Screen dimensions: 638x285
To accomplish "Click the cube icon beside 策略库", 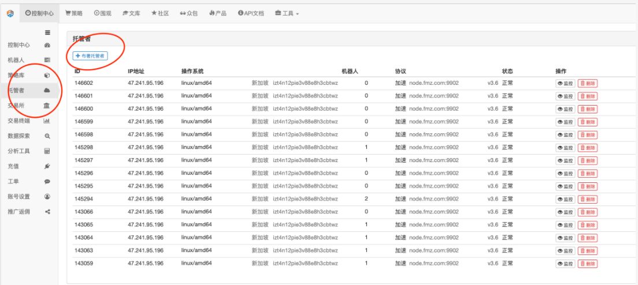I will 47,75.
